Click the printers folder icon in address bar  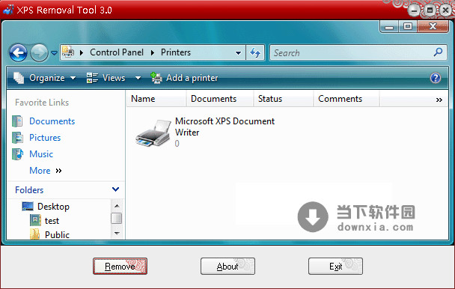pyautogui.click(x=68, y=52)
